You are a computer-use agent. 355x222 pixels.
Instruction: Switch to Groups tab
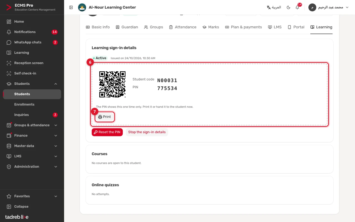coord(153,27)
